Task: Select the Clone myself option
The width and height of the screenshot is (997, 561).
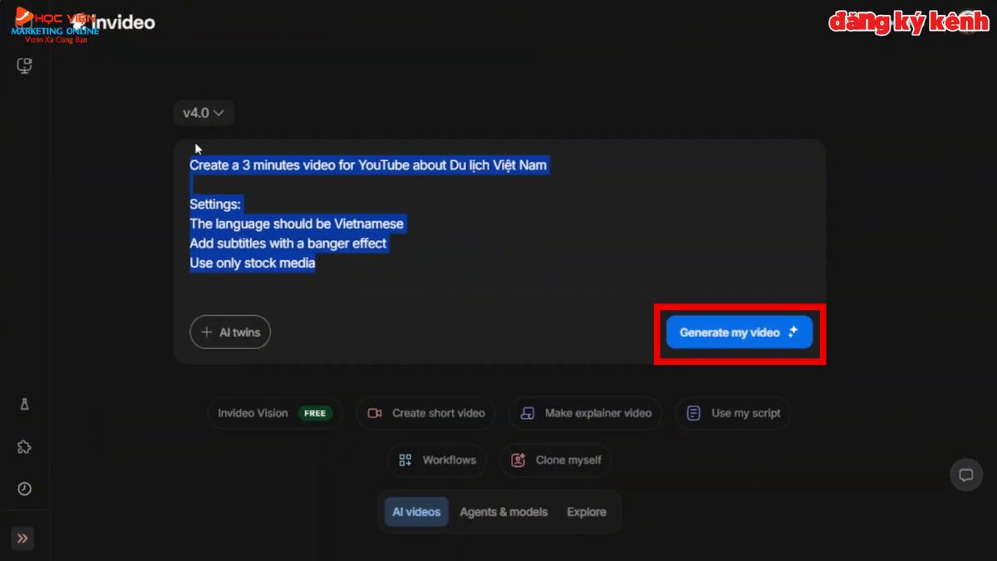Action: coord(556,460)
